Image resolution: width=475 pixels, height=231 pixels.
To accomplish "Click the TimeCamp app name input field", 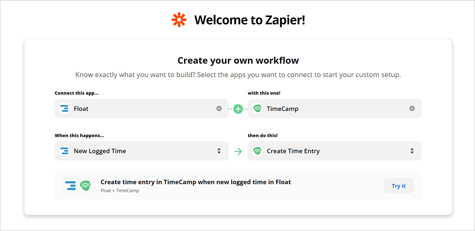I will (336, 109).
